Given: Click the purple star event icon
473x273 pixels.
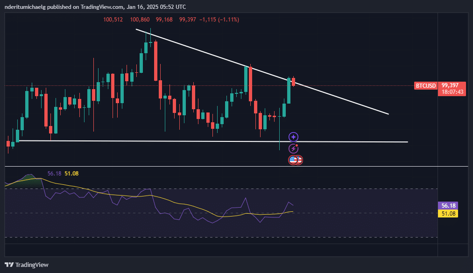Looking at the screenshot, I should tap(293, 137).
